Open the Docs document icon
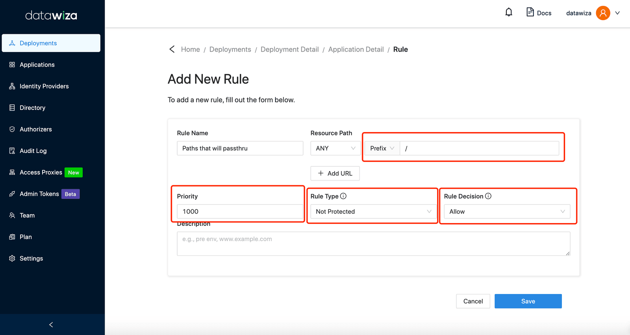The image size is (630, 335). (x=530, y=12)
